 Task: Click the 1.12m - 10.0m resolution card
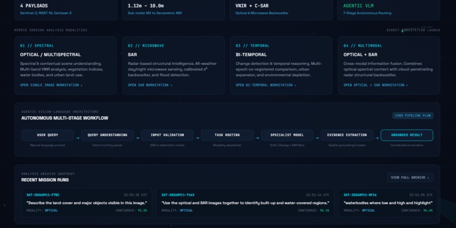(173, 9)
